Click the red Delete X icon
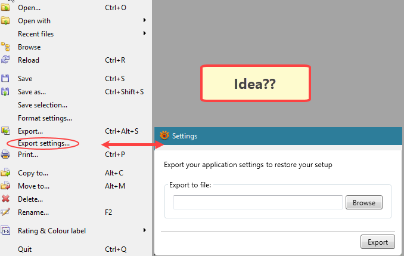 pyautogui.click(x=6, y=199)
